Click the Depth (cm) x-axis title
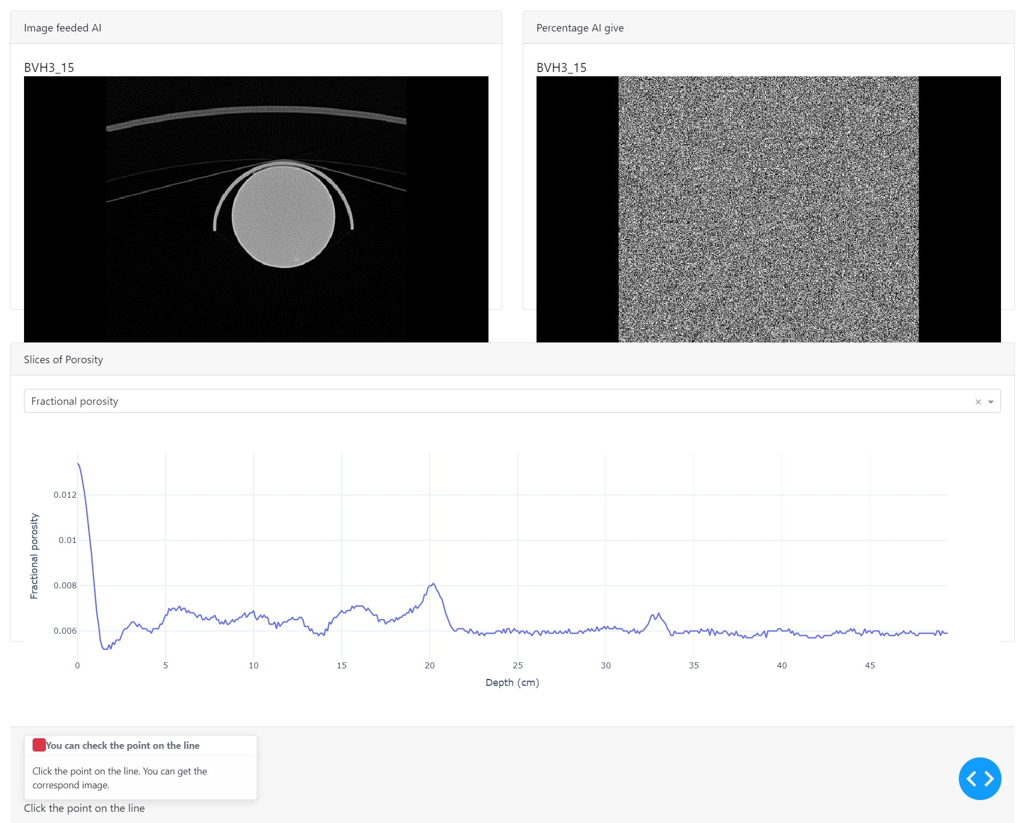The width and height of the screenshot is (1025, 823). (x=512, y=682)
